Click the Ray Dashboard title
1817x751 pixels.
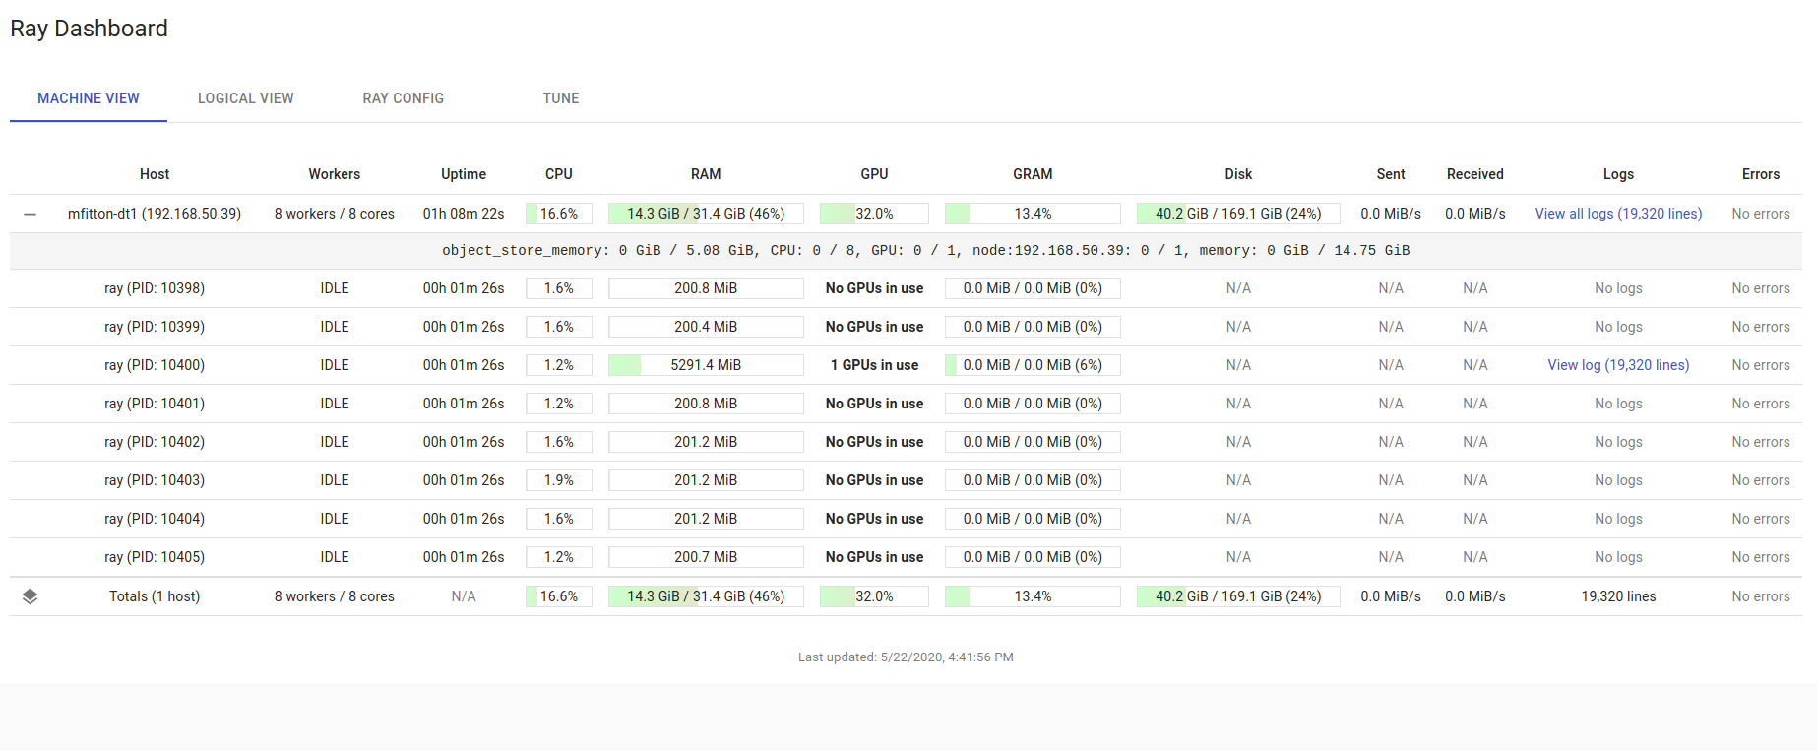pos(89,29)
